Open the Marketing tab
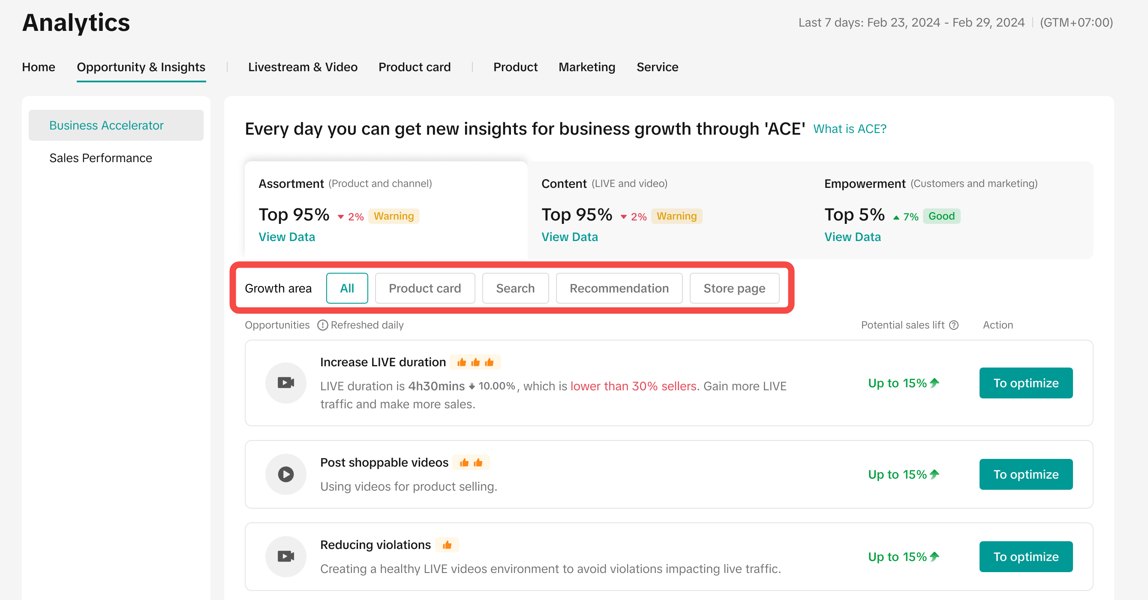The width and height of the screenshot is (1148, 600). click(x=586, y=67)
